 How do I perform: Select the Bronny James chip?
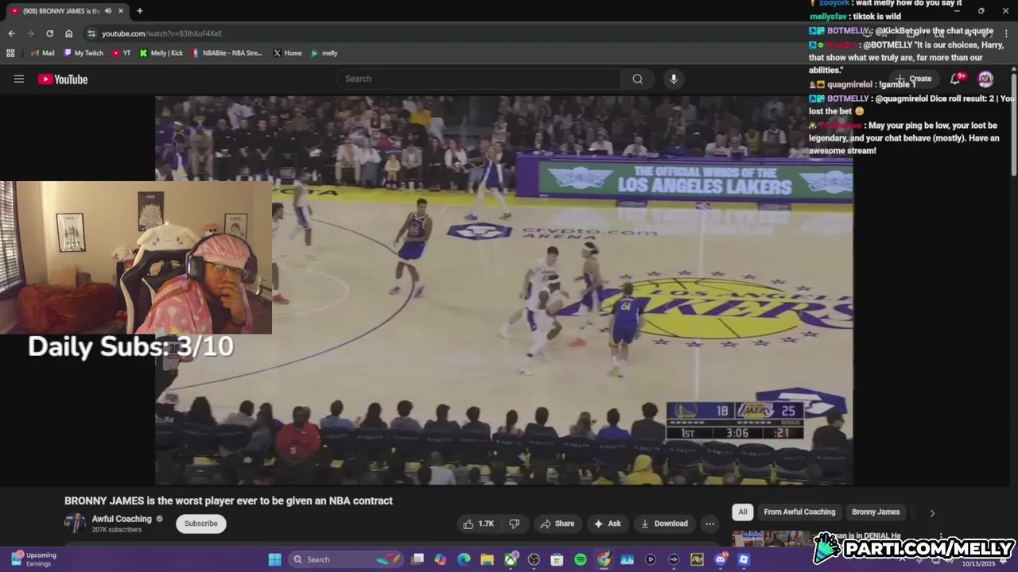(876, 512)
